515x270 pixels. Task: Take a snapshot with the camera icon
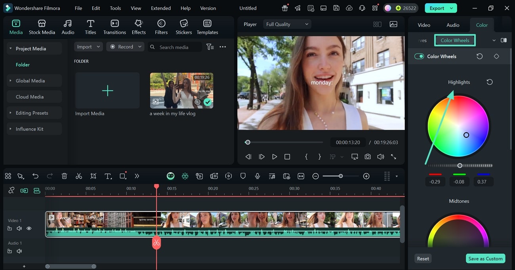pos(368,157)
